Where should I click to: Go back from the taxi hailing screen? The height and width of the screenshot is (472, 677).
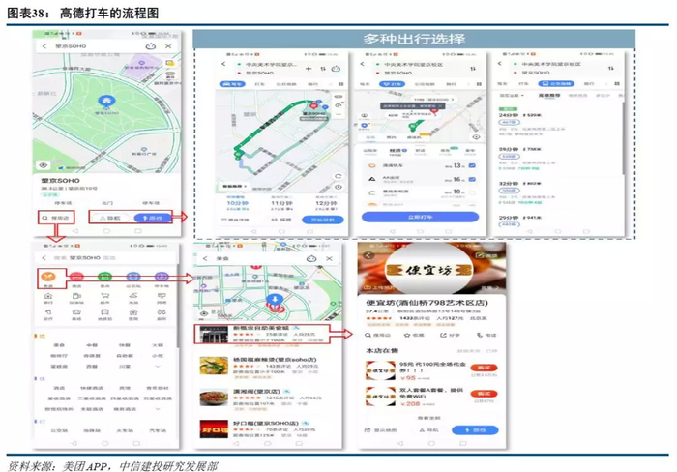pos(363,64)
